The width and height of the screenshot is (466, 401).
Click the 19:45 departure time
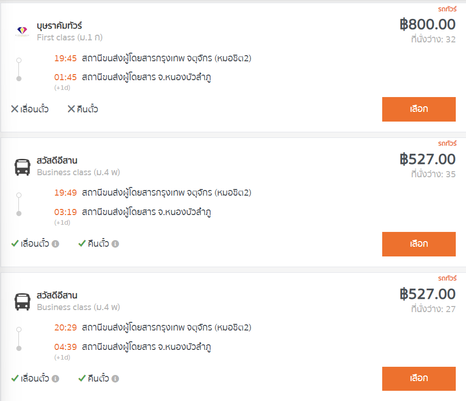pos(65,58)
